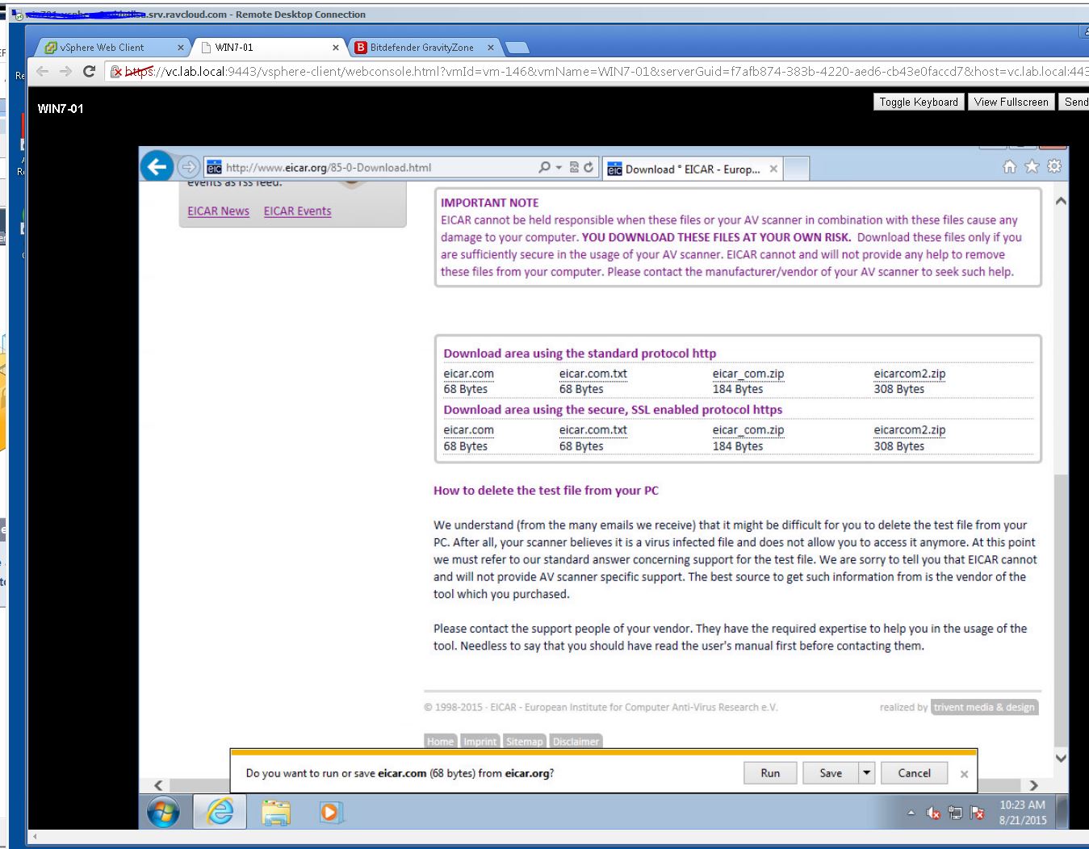This screenshot has height=849, width=1089.
Task: Reload the Chrome page
Action: click(90, 72)
